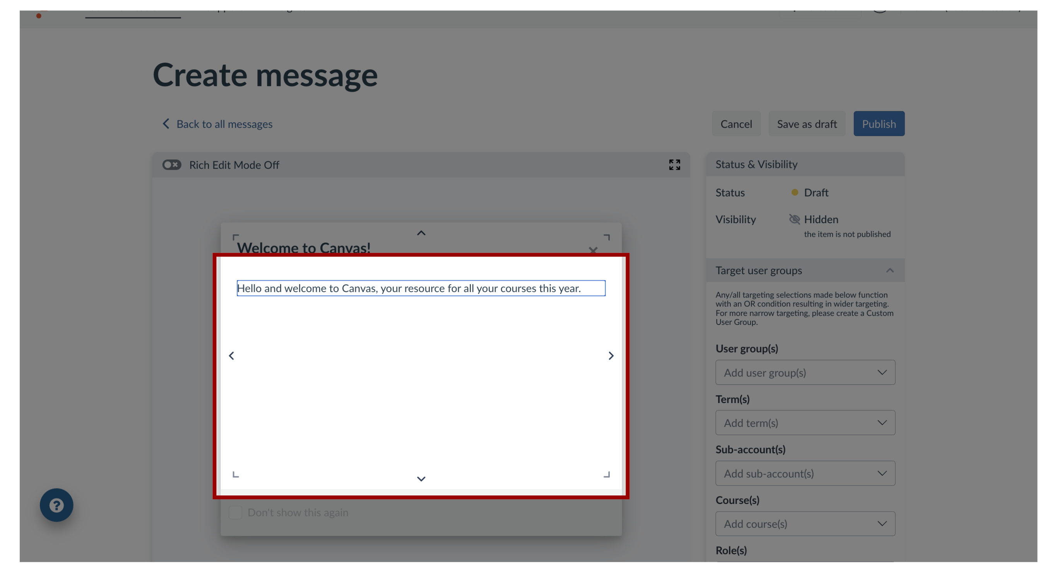Open fullscreen editor view icon
The height and width of the screenshot is (572, 1057).
(x=674, y=165)
